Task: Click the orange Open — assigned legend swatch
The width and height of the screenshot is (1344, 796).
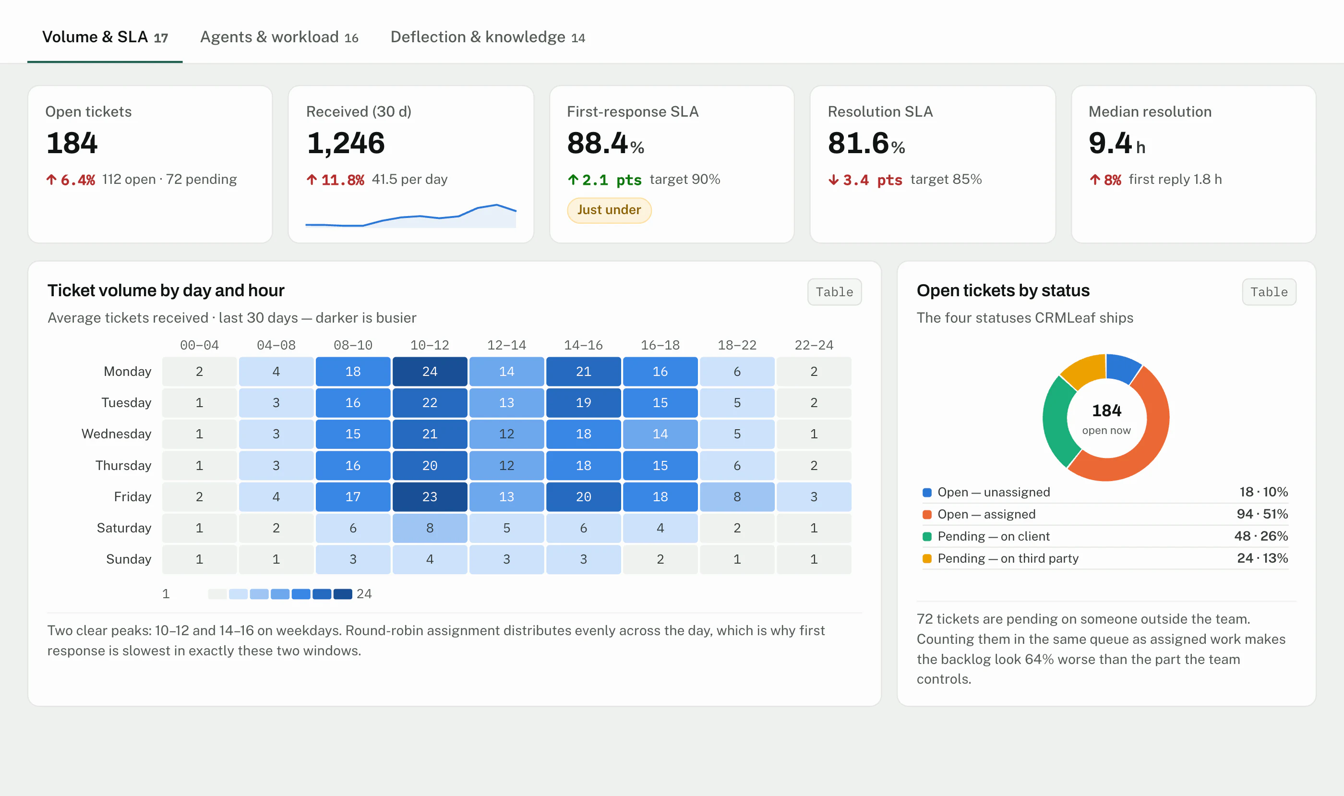Action: click(x=926, y=514)
